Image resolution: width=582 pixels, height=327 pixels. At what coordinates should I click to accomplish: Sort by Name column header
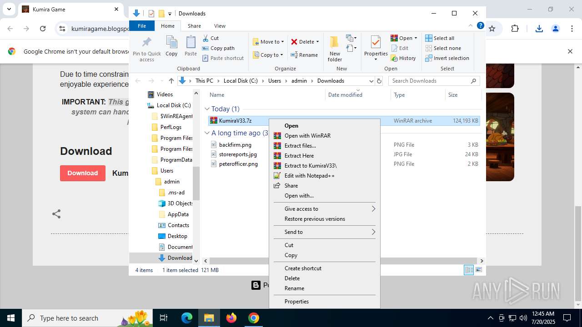tap(266, 95)
